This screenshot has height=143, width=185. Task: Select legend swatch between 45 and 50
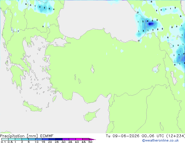point(86,139)
